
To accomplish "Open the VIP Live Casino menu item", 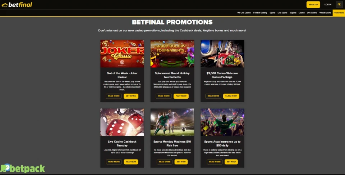I will pos(244,13).
